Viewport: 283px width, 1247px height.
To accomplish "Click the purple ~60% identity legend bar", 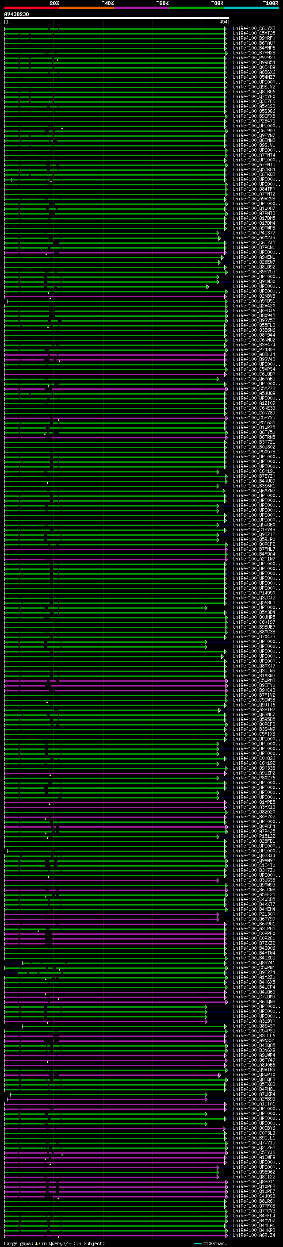I will click(141, 8).
